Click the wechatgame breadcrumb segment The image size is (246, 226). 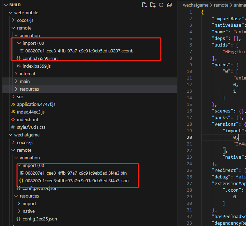(x=195, y=5)
